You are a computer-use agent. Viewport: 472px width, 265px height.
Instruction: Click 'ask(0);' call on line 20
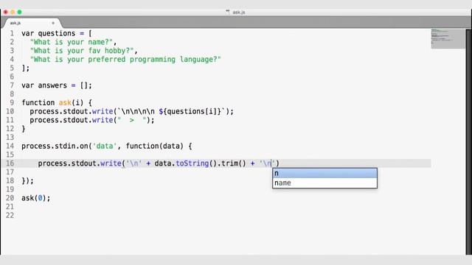pyautogui.click(x=36, y=198)
